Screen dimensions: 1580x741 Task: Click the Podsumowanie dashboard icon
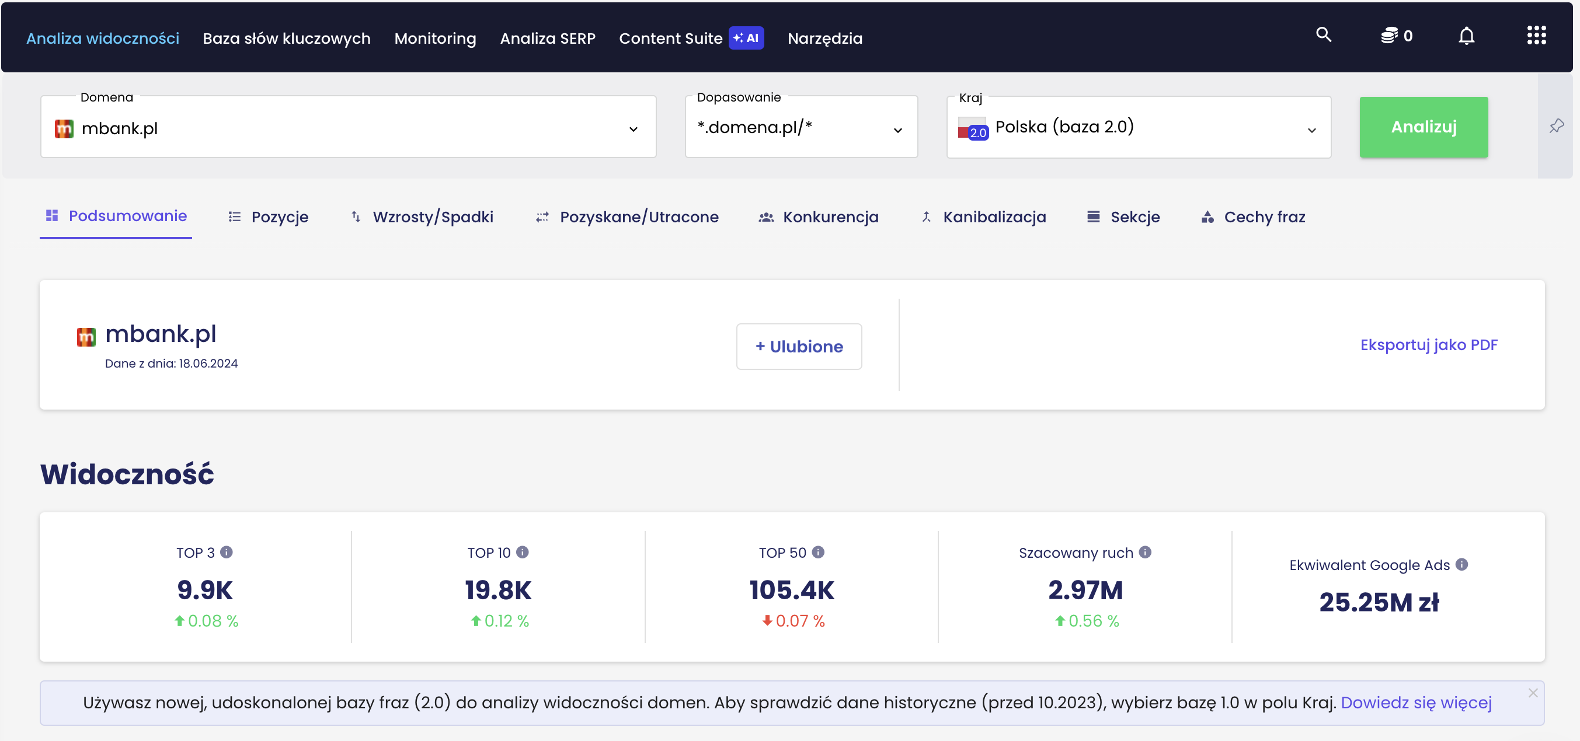tap(52, 216)
